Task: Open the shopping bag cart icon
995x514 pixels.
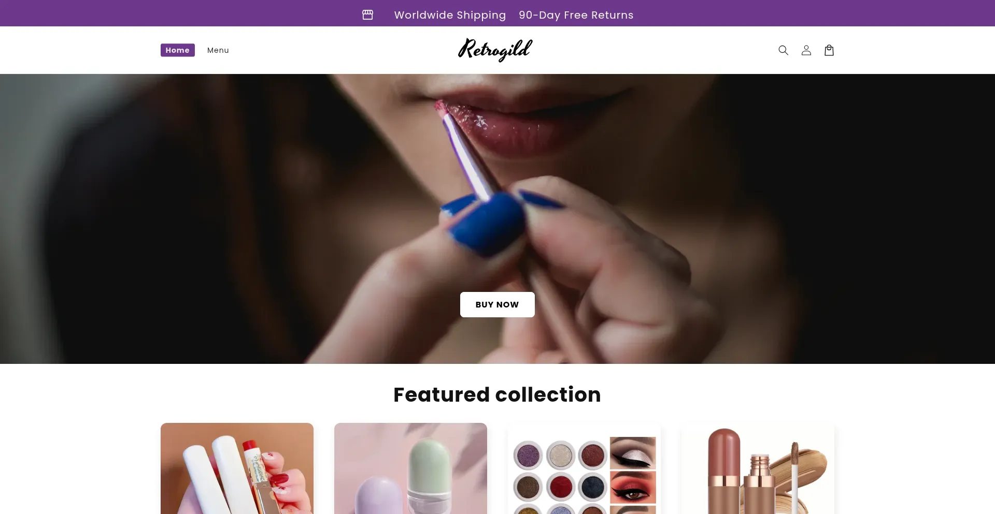Action: pyautogui.click(x=829, y=50)
